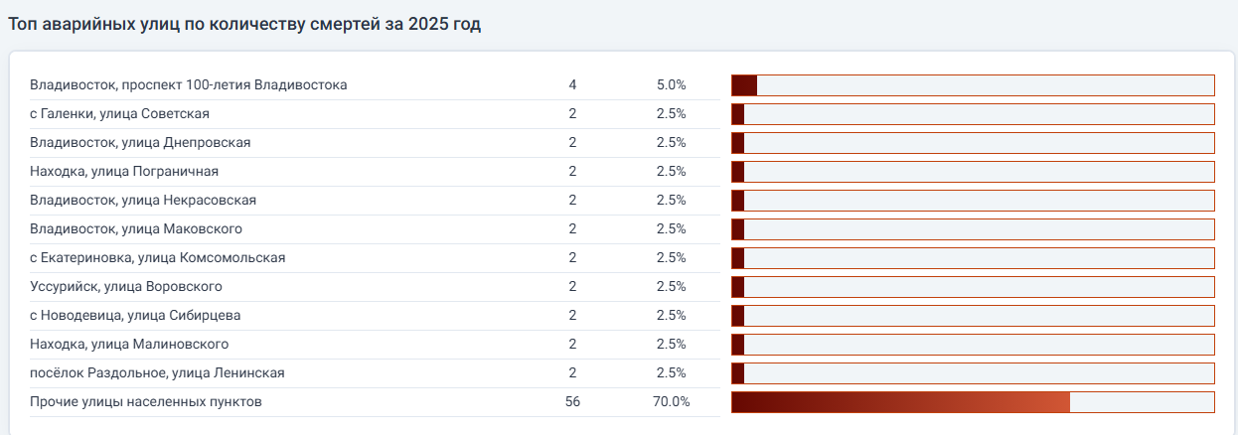Click the death count 4 in first row
Viewport: 1238px width, 435px height.
(572, 85)
